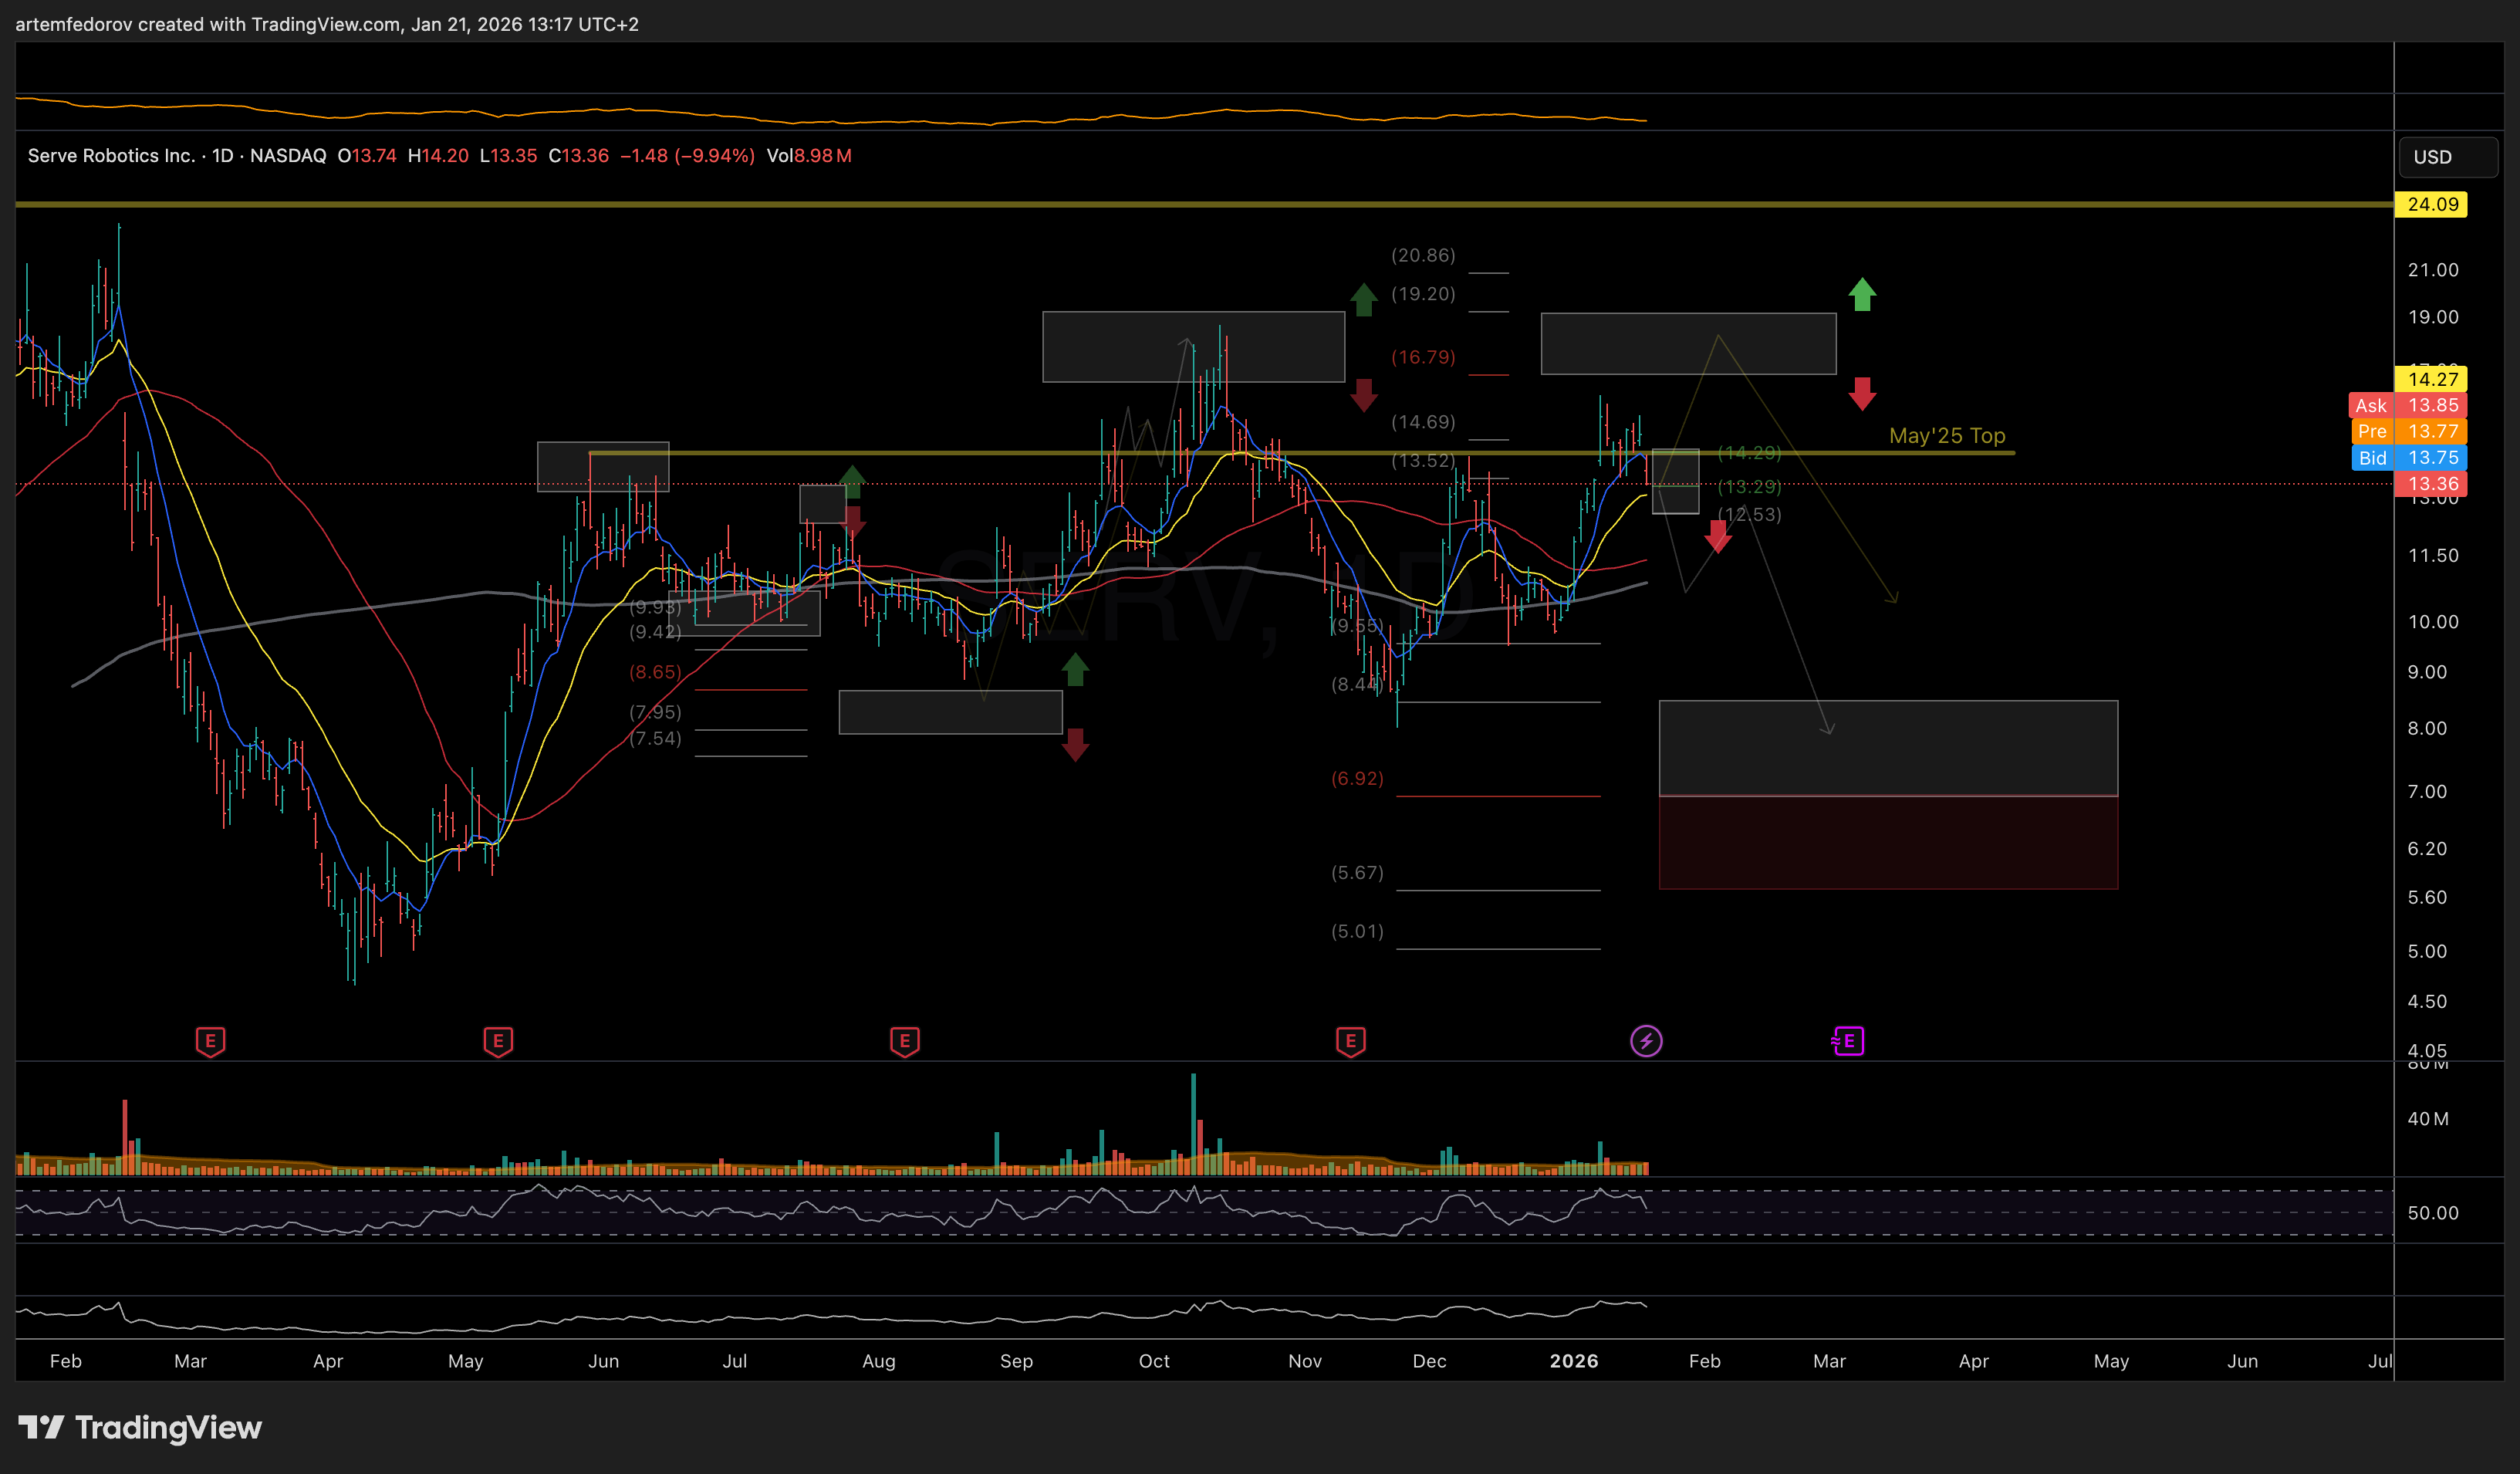Click the -1.48 (-9.94%) change value
This screenshot has width=2520, height=1474.
[x=687, y=156]
